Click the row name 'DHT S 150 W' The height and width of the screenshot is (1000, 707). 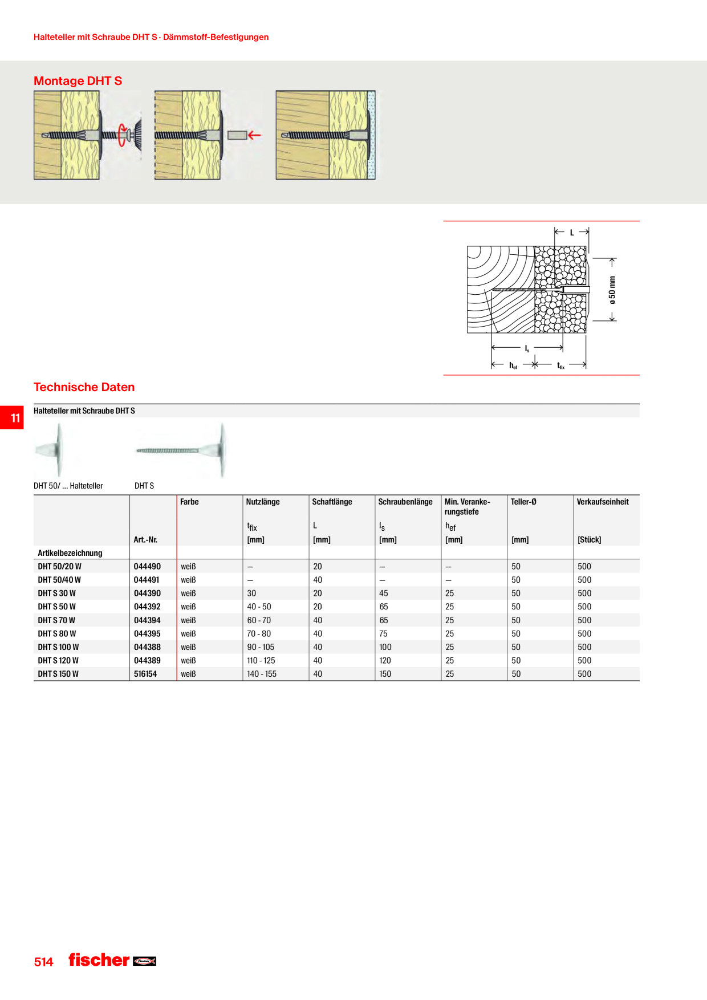coord(58,674)
